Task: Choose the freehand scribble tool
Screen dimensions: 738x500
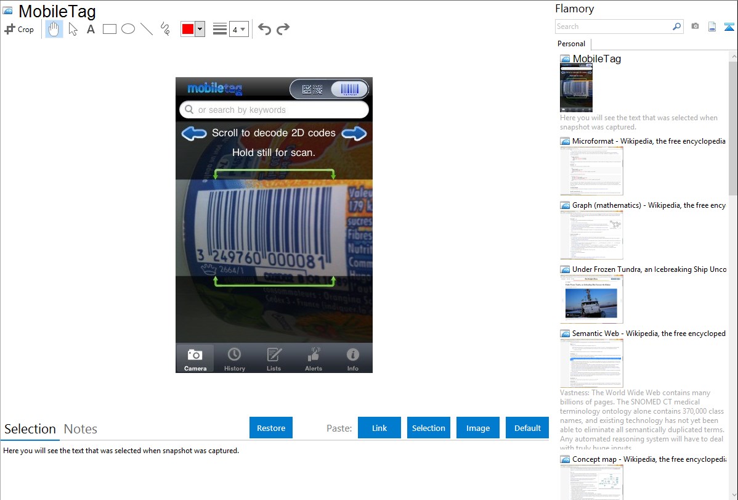Action: (165, 29)
